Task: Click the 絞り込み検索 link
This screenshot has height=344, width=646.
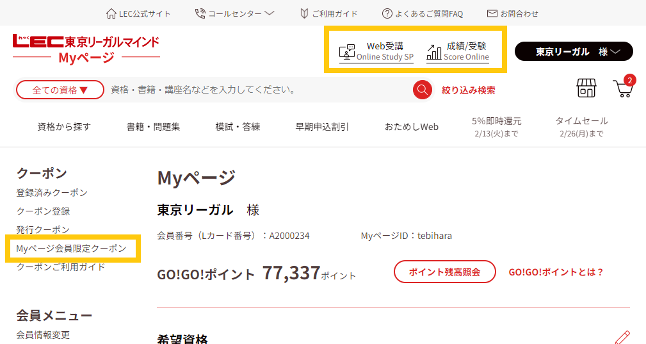Action: click(469, 90)
